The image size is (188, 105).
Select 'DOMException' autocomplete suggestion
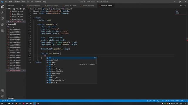[x=71, y=78]
